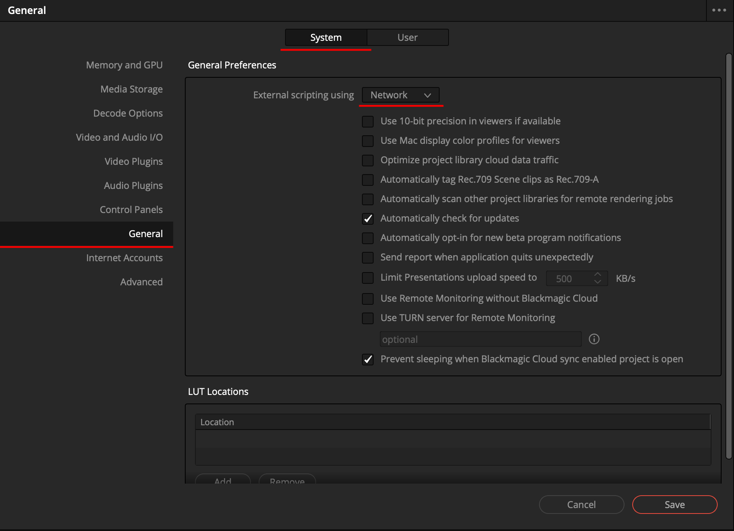
Task: Uncheck Prevent sleeping when Cloud sync open
Action: [368, 359]
